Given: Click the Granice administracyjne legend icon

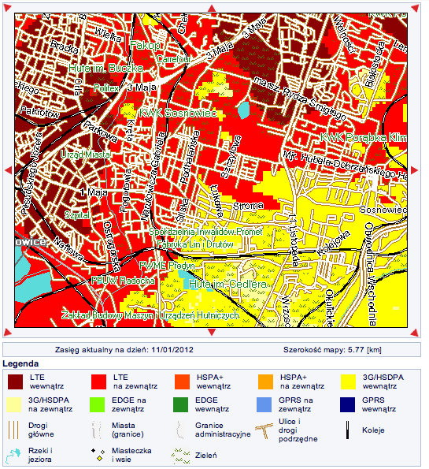Looking at the screenshot, I should pos(179,430).
